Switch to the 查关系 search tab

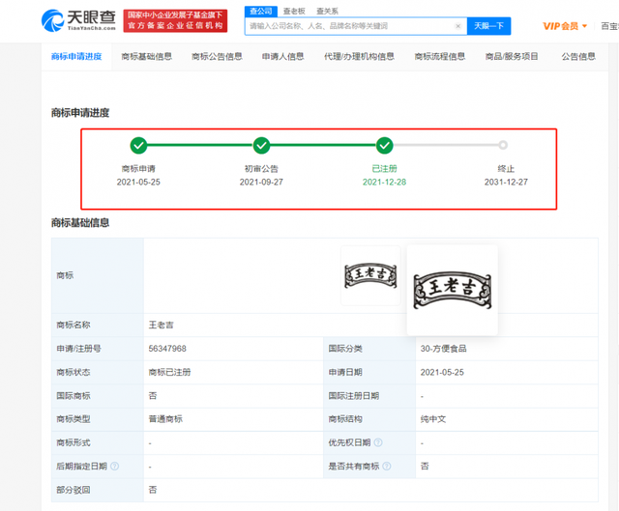[327, 11]
